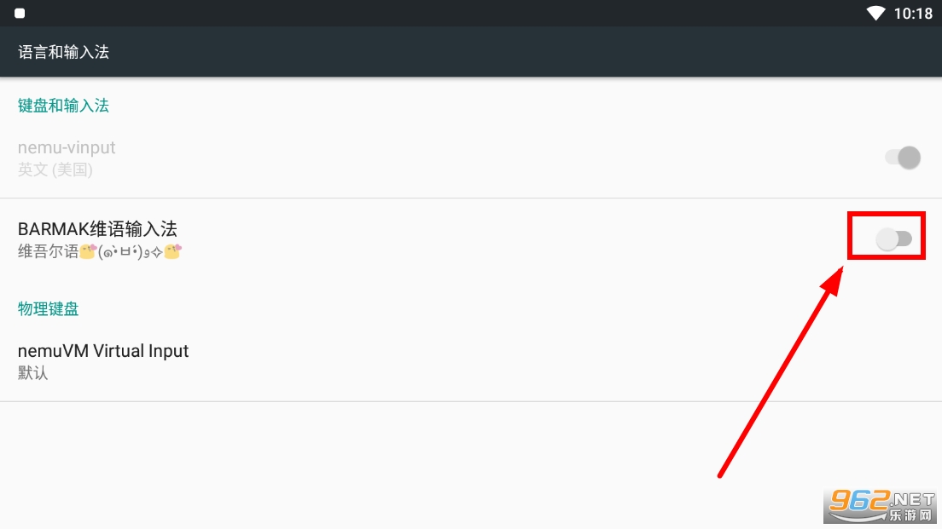The width and height of the screenshot is (942, 529).
Task: Click the emoji right after 维吾尔语
Action: point(86,252)
